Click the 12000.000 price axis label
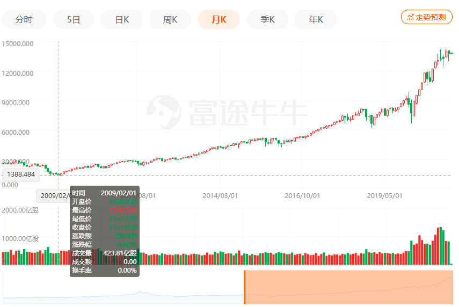The width and height of the screenshot is (459, 307). tap(18, 73)
